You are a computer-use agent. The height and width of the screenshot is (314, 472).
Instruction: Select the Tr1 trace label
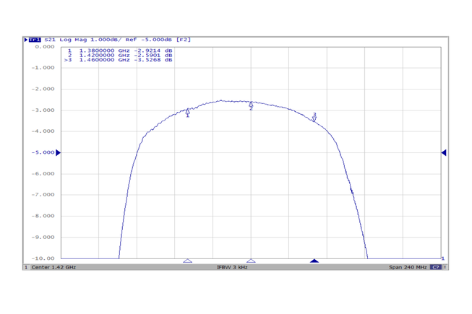point(35,40)
